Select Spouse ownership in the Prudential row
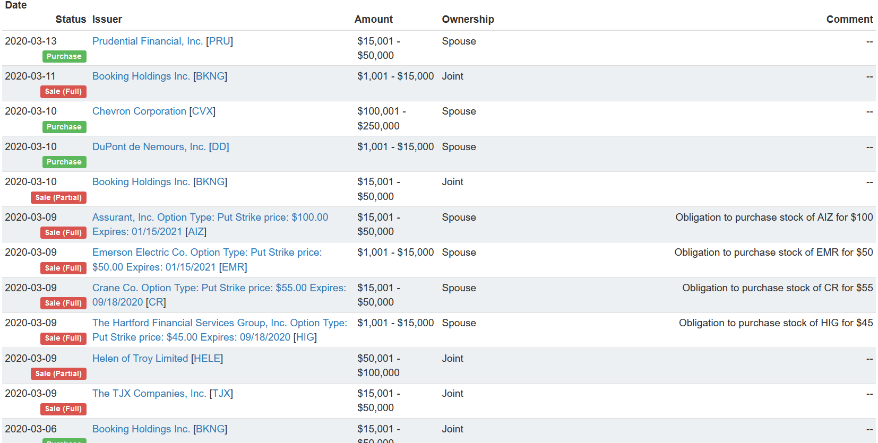This screenshot has width=878, height=443. point(459,41)
